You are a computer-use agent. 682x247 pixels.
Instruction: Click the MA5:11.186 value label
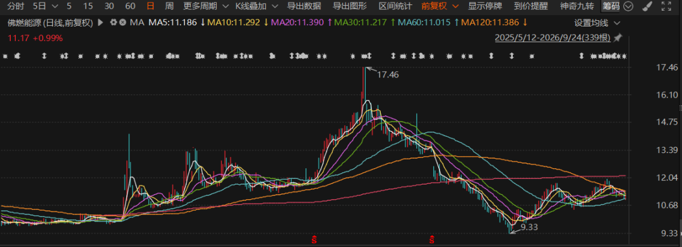[173, 23]
